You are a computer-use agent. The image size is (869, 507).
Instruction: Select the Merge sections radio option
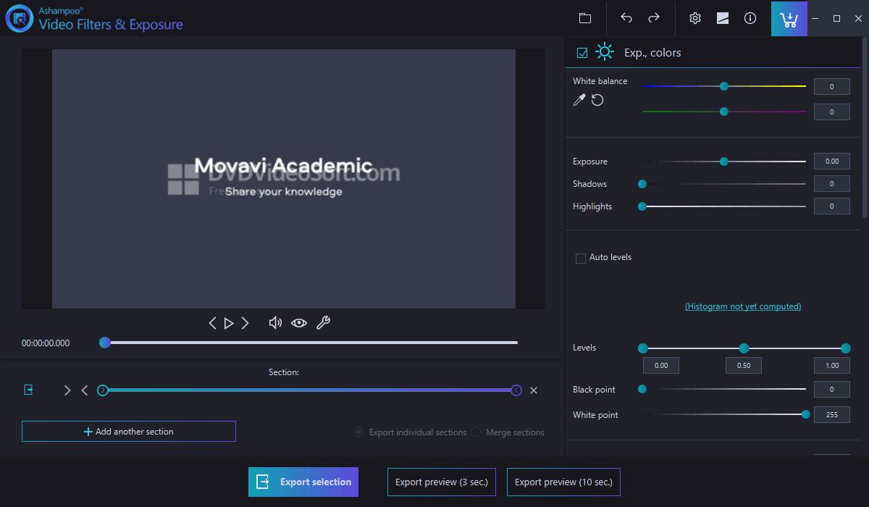pos(476,432)
